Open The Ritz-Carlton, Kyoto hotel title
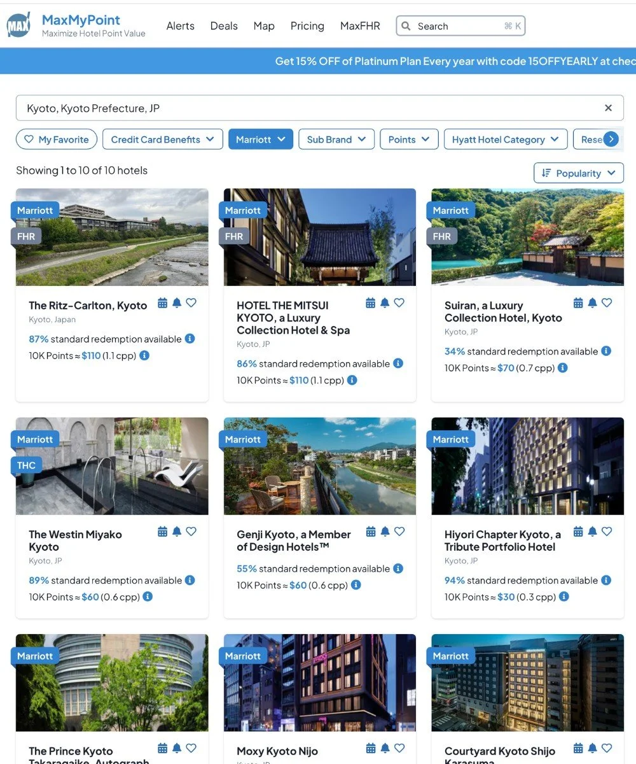Viewport: 636px width, 764px height. [x=88, y=306]
